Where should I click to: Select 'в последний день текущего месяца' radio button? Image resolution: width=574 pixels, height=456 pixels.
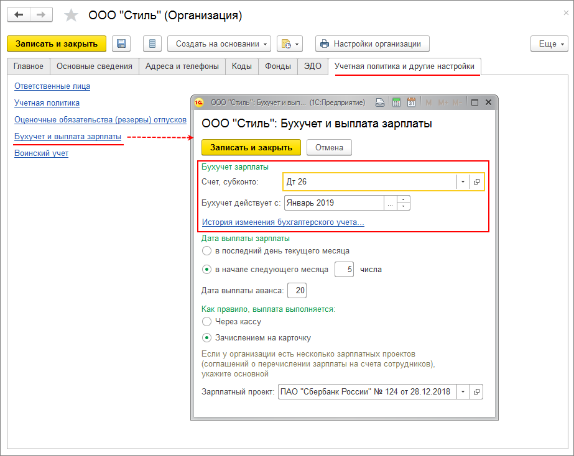(207, 251)
